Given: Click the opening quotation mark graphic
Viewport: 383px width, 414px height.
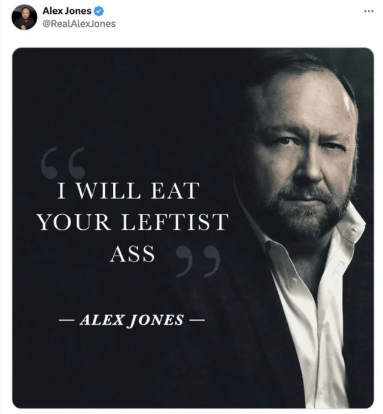Looking at the screenshot, I should click(x=63, y=163).
